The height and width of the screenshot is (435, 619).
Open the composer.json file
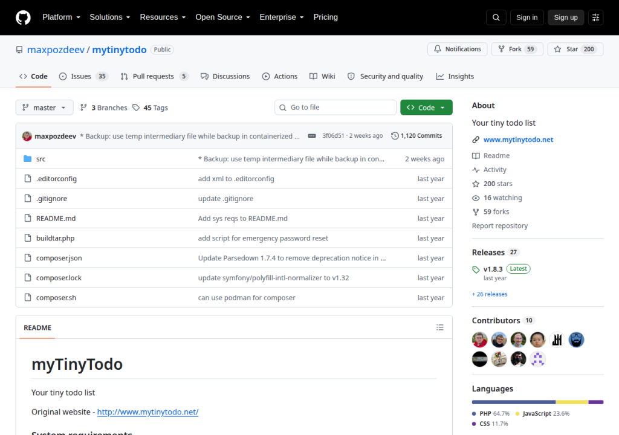pyautogui.click(x=59, y=258)
